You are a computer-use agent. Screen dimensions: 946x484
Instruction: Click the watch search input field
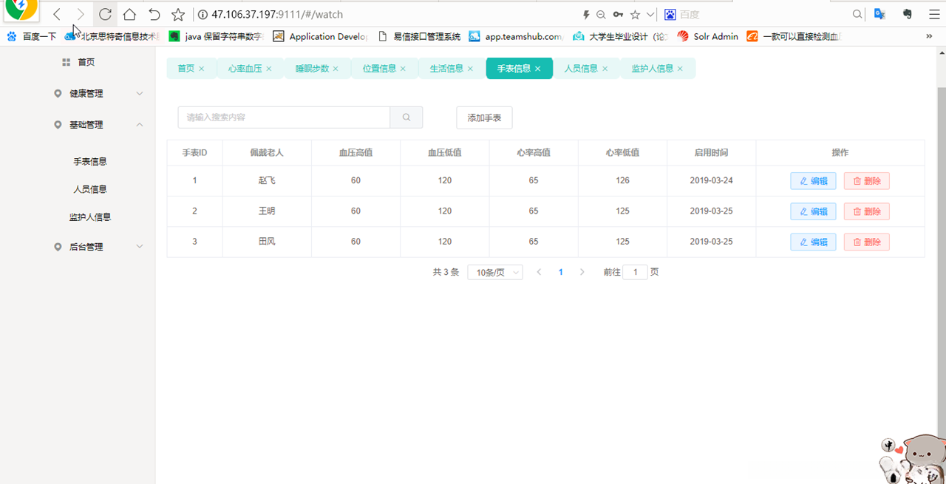pyautogui.click(x=284, y=117)
